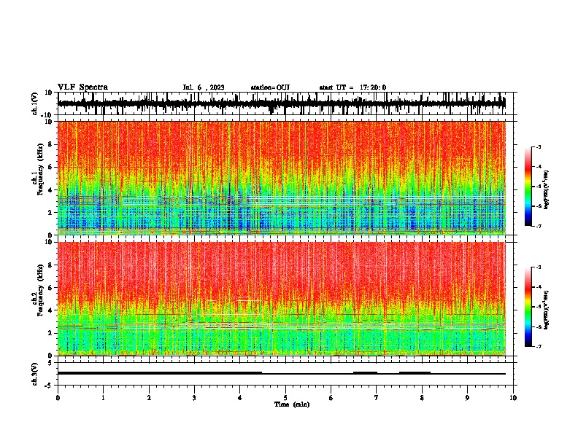This screenshot has width=578, height=446.
Task: Click tick label 6 on the Time axis
Action: (331, 398)
